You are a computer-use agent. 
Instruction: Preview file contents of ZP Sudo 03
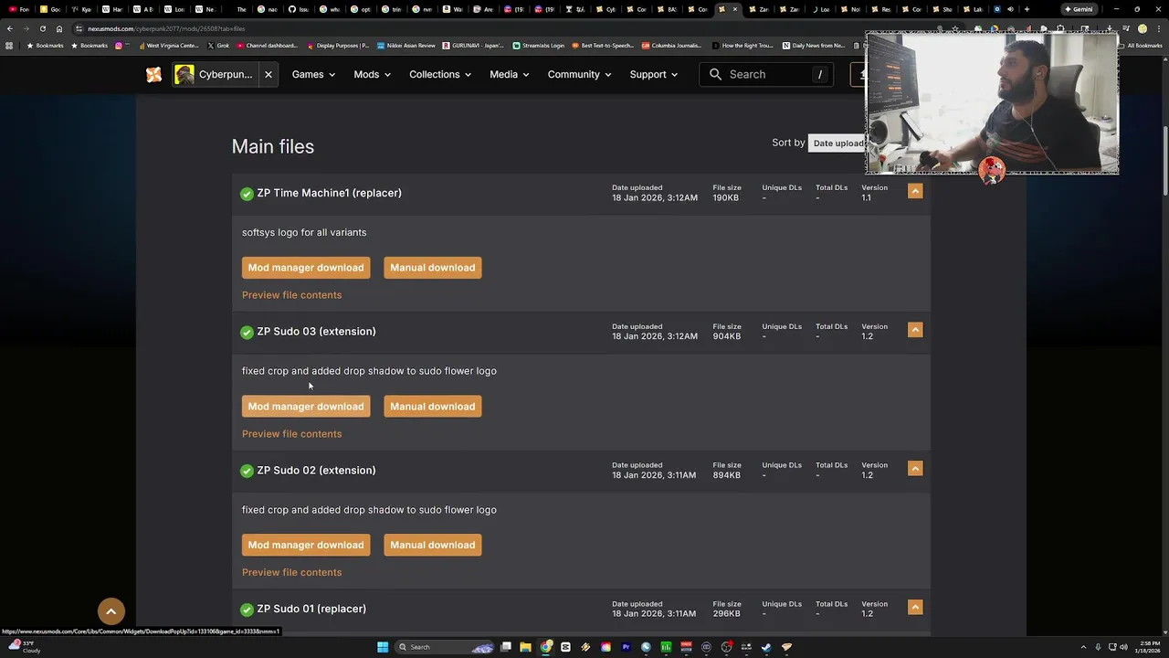tap(292, 434)
